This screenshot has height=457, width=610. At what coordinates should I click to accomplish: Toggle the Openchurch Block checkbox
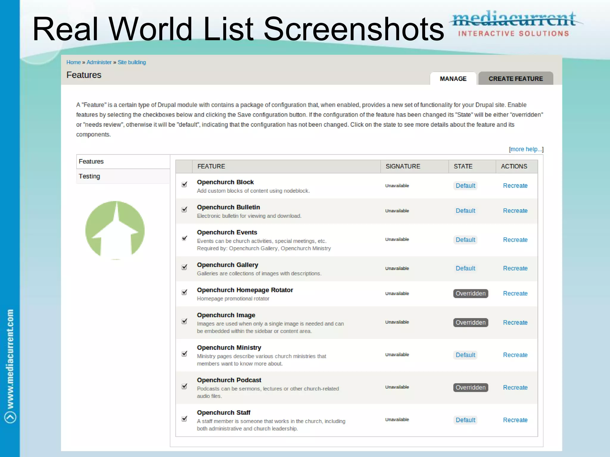click(x=184, y=184)
